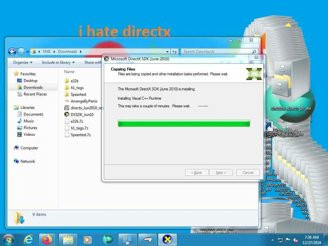
Task: Open JUN2008_d3dx10_38_x64 desktop cabinet icon
Action: point(291,84)
